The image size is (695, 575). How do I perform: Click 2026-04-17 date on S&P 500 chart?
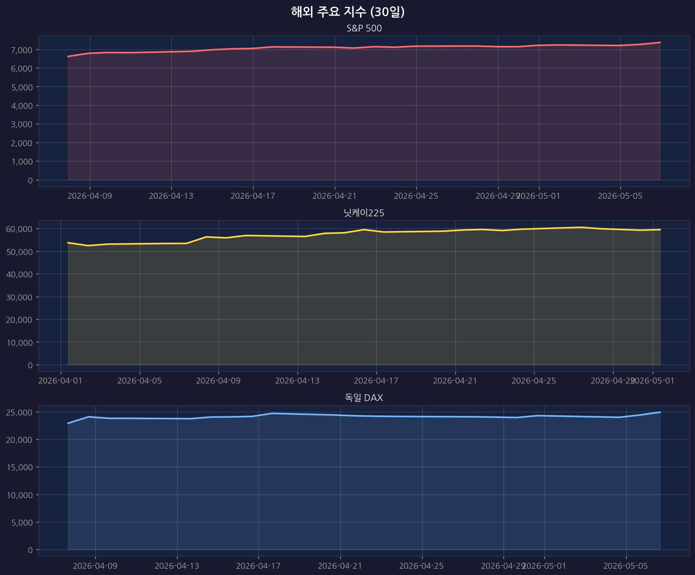click(253, 196)
